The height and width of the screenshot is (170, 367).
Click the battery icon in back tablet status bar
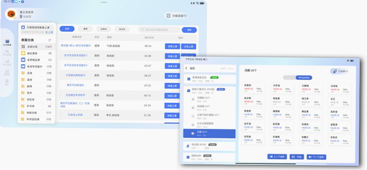202,3
